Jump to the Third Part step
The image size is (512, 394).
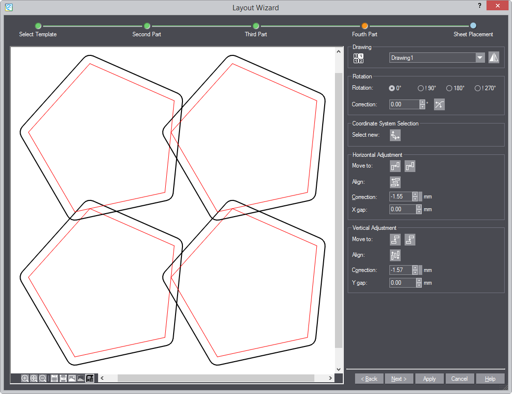[x=256, y=26]
